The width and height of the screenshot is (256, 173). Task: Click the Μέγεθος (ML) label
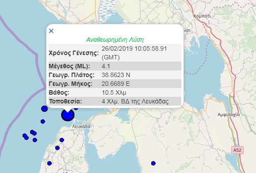pos(69,66)
